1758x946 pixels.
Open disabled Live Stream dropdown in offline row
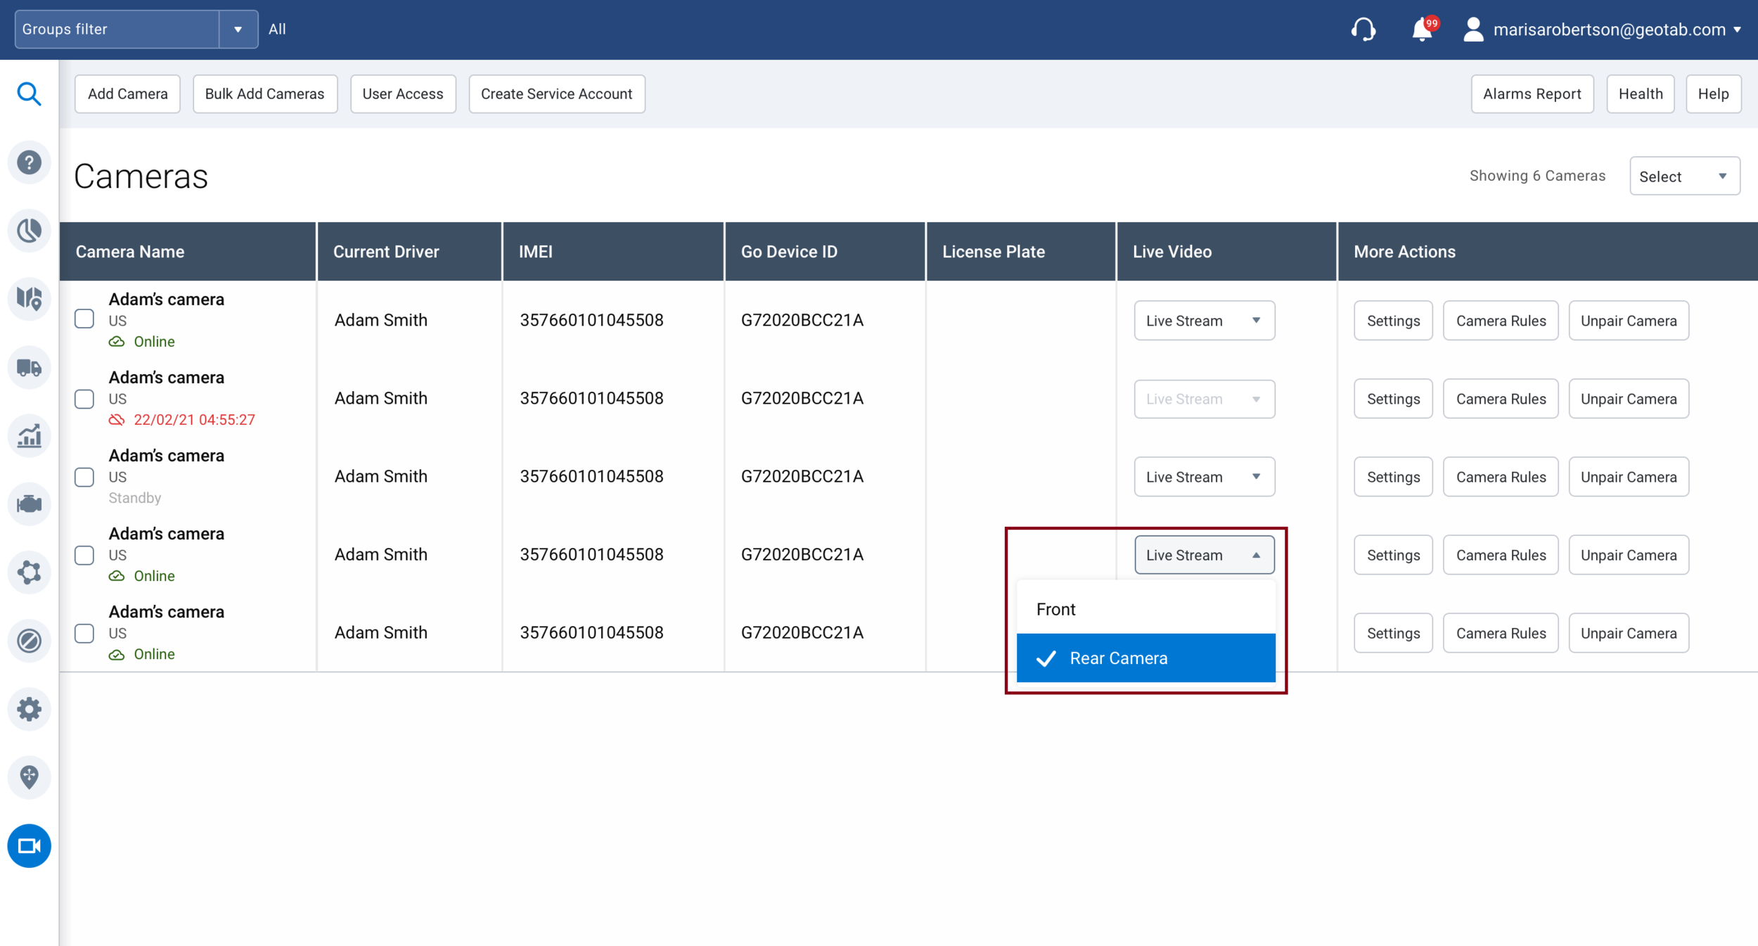click(x=1204, y=399)
